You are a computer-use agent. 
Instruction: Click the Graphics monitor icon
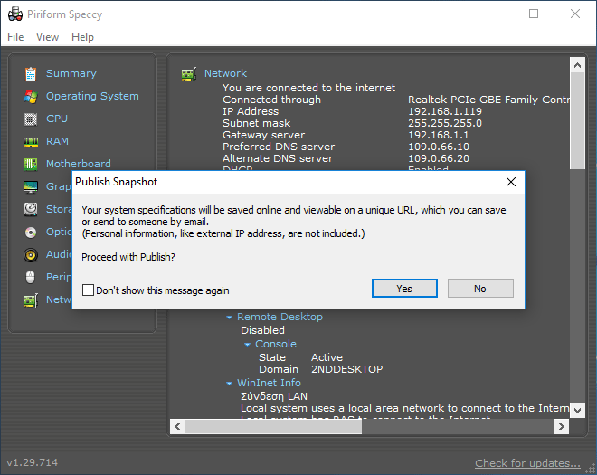click(31, 187)
